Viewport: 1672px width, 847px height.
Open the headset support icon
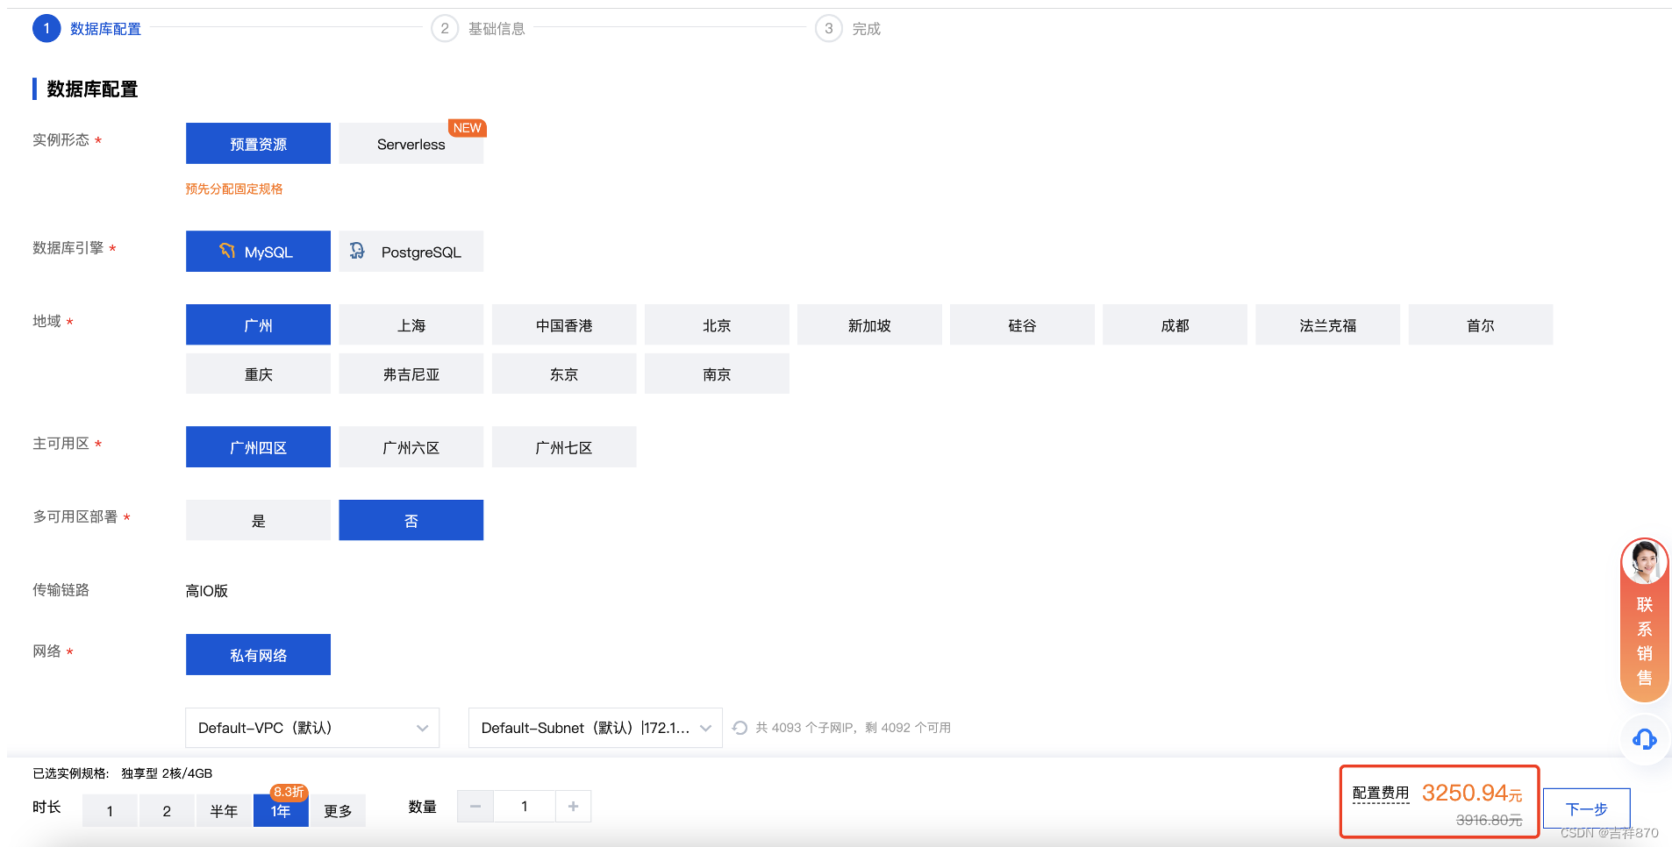(x=1644, y=740)
